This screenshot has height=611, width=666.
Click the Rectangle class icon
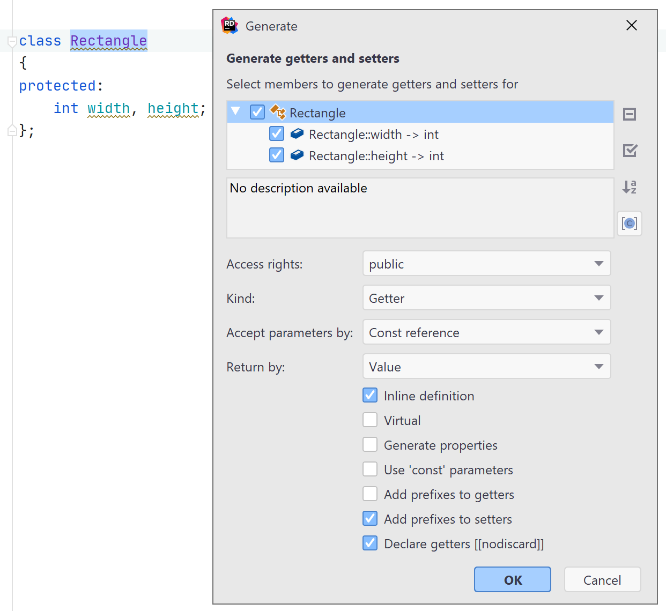[x=278, y=113]
